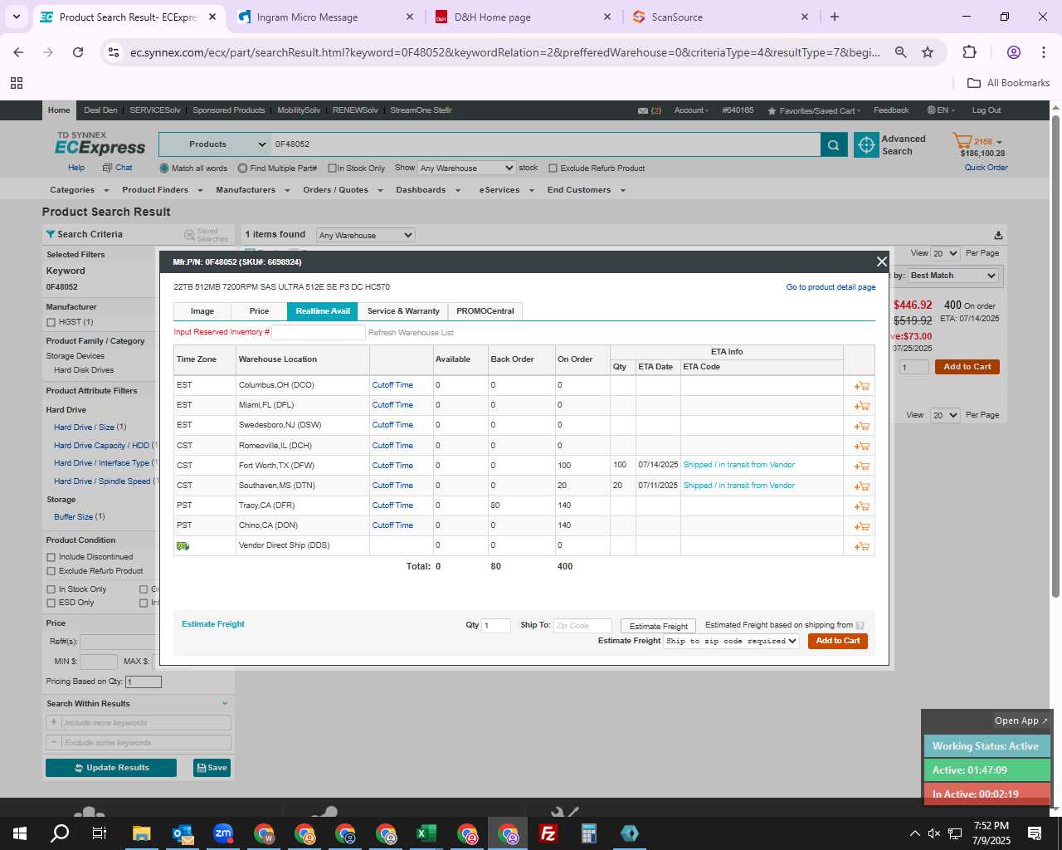
Task: Open Best Match sort dropdown
Action: click(x=952, y=276)
